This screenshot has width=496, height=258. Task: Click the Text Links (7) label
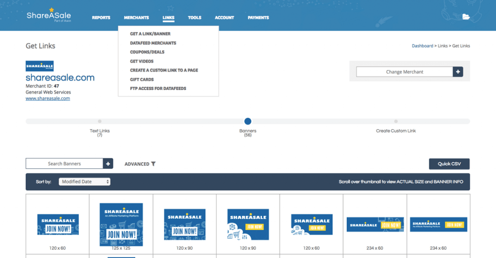[100, 133]
